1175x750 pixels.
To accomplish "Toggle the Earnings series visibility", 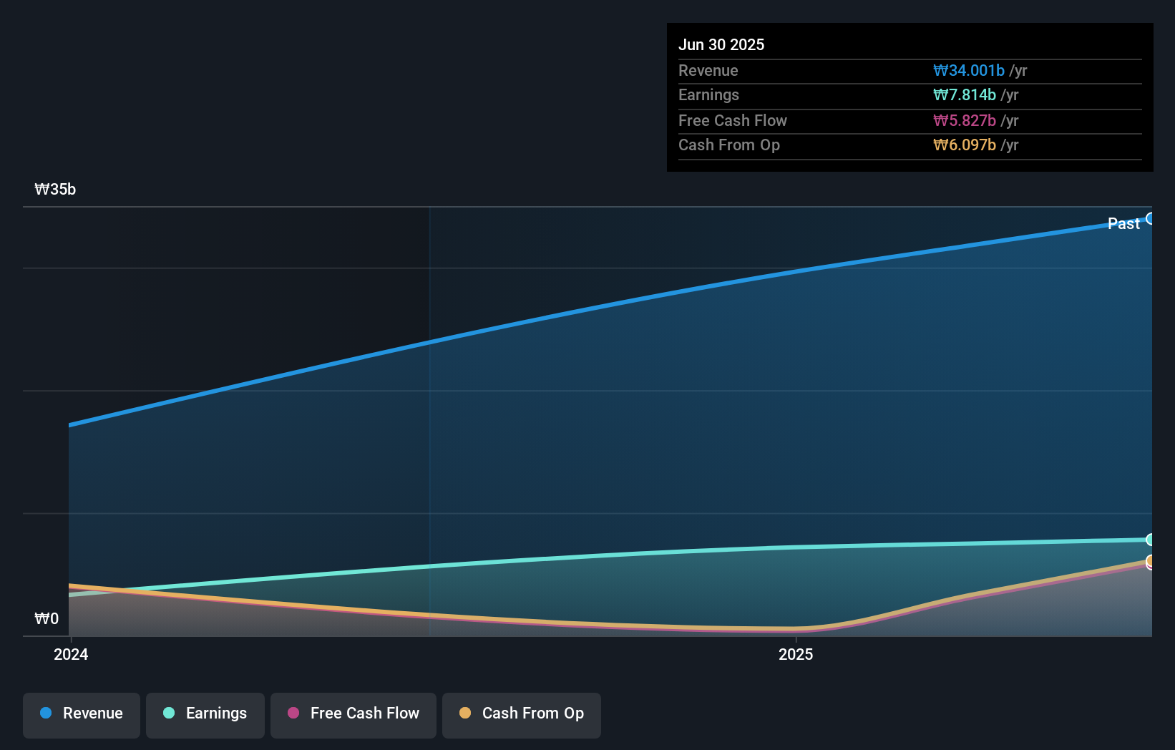I will 205,714.
